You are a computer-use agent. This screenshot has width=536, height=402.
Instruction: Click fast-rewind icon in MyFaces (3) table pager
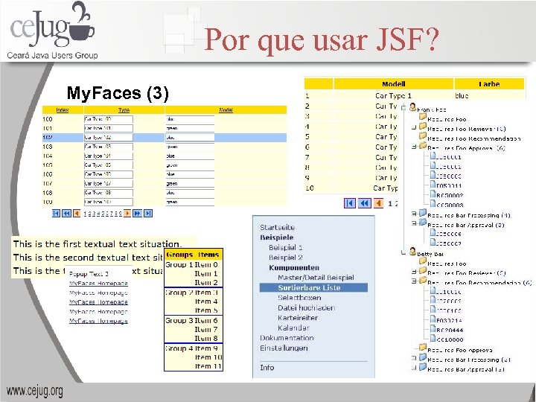pos(67,214)
